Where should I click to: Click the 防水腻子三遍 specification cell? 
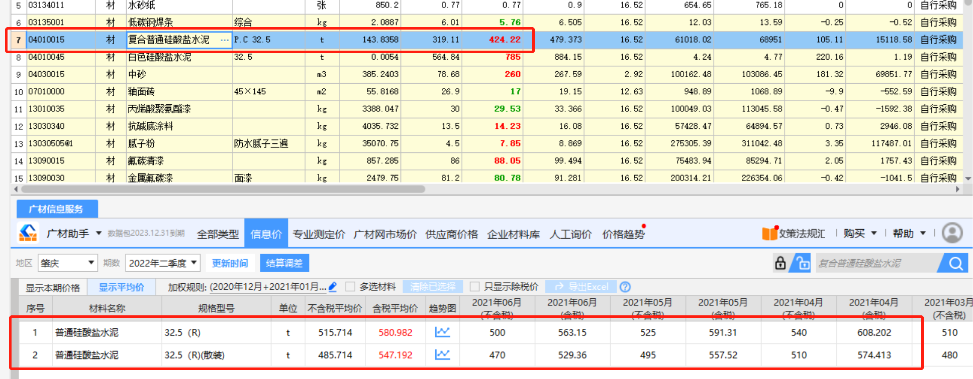pyautogui.click(x=268, y=143)
